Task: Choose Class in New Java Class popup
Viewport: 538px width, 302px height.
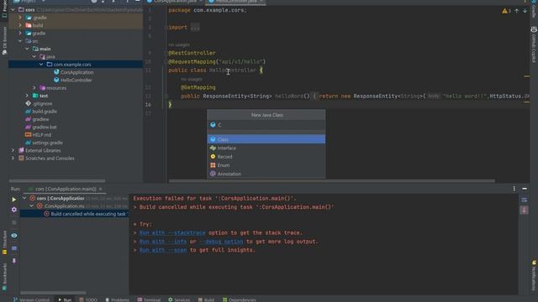Action: (x=266, y=139)
